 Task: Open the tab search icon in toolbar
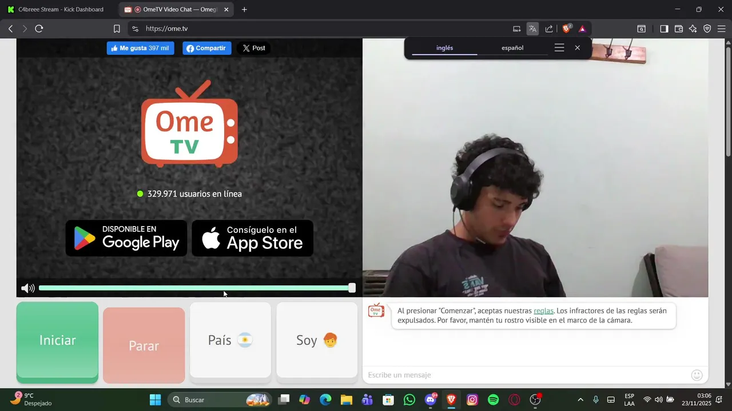(x=642, y=29)
